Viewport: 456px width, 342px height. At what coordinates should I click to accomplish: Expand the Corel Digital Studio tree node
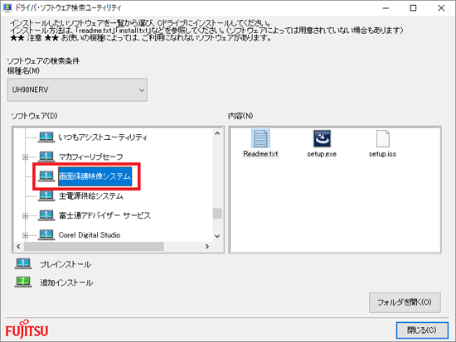click(26, 235)
